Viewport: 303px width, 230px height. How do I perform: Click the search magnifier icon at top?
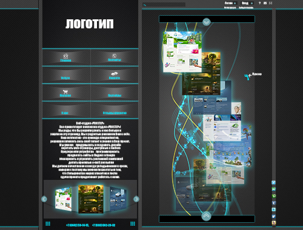click(145, 5)
